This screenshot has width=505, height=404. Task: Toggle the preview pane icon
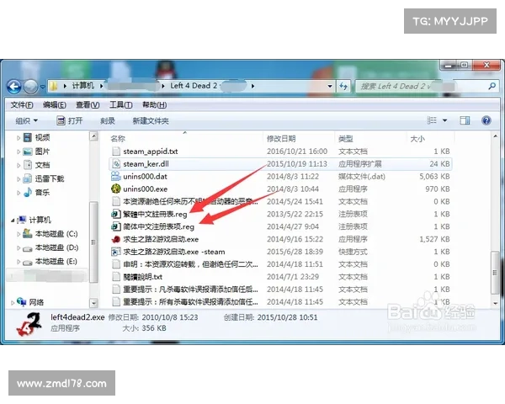coord(465,121)
